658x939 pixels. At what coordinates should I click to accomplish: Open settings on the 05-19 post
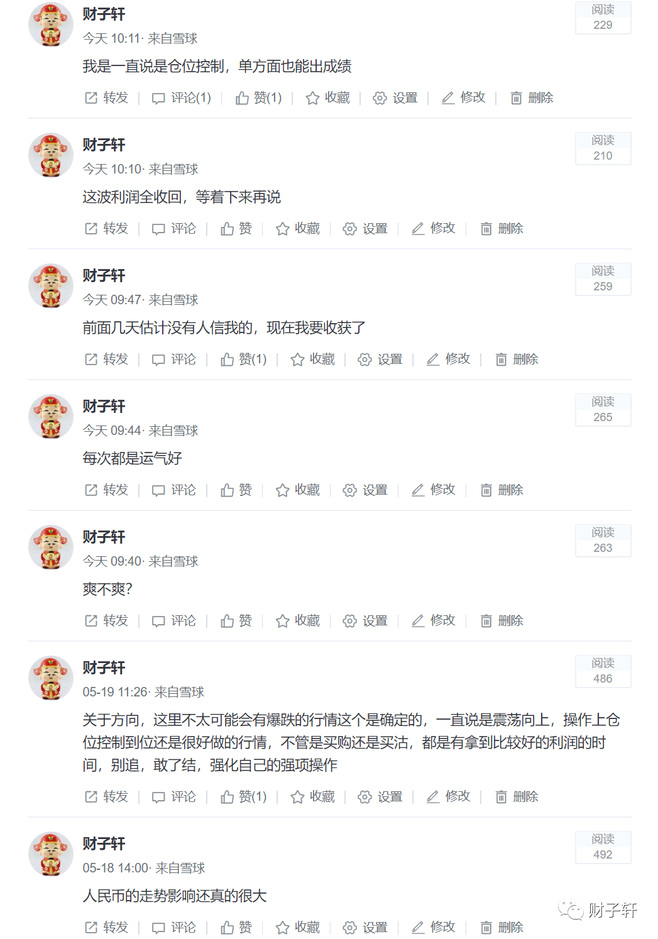point(380,797)
